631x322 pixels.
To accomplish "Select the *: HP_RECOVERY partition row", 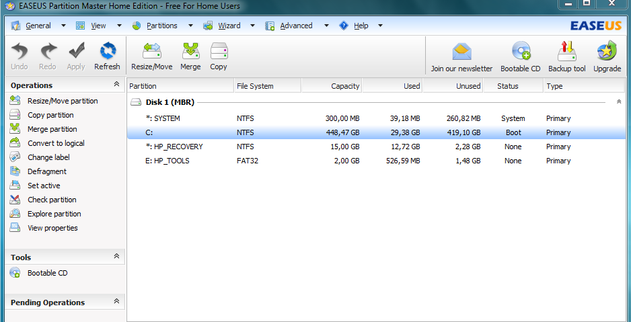I will click(376, 147).
